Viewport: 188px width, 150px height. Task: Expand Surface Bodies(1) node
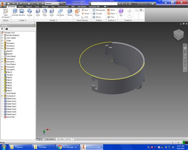(x=2, y=35)
